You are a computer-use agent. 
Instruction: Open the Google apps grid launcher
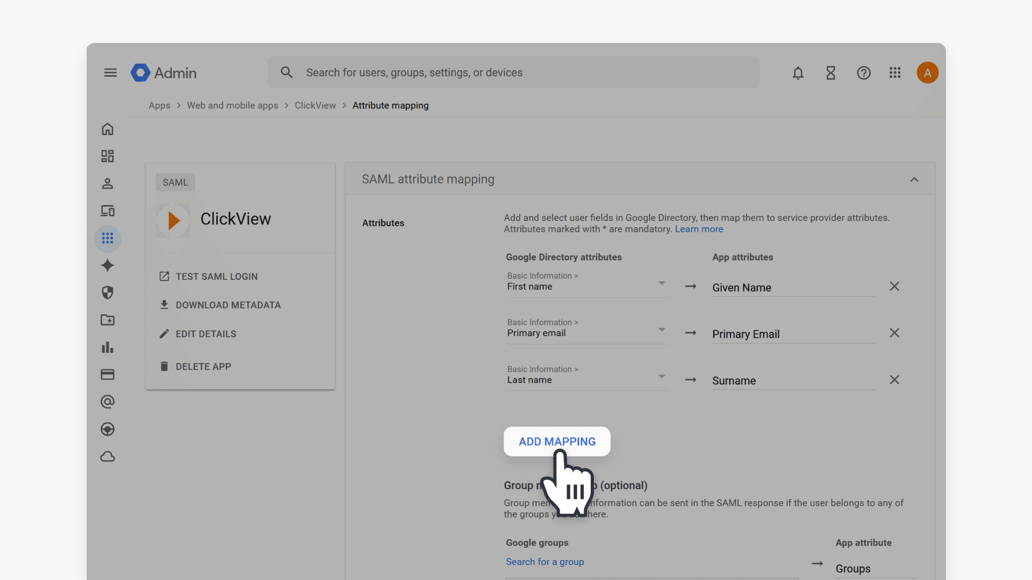895,73
